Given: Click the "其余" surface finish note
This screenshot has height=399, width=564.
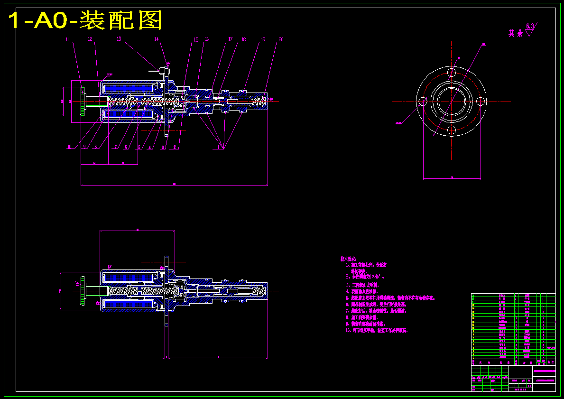Looking at the screenshot, I should tap(516, 34).
